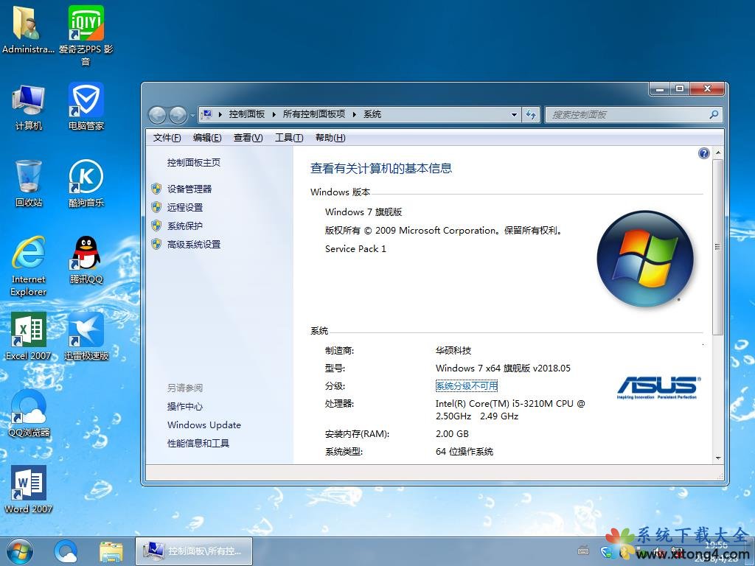Select the manufacturer value 华硕科技

tap(453, 350)
